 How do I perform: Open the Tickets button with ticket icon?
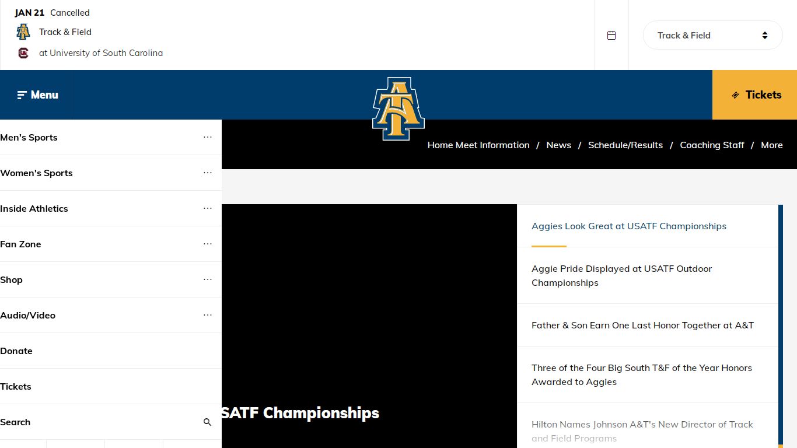(x=754, y=94)
